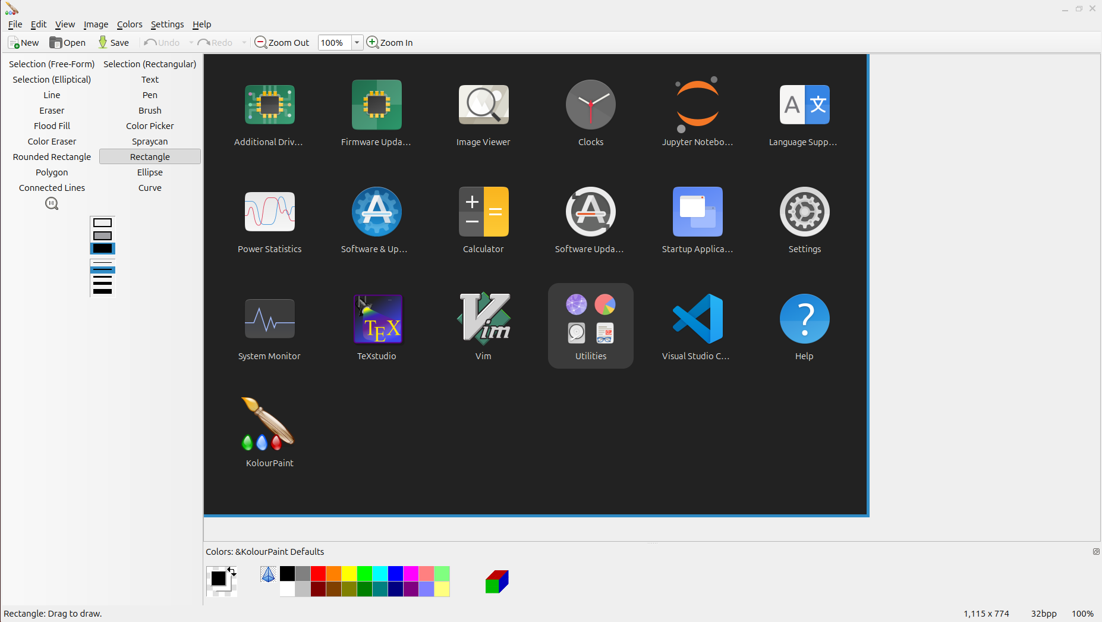
Task: Click the Redo toolbar button
Action: [215, 43]
